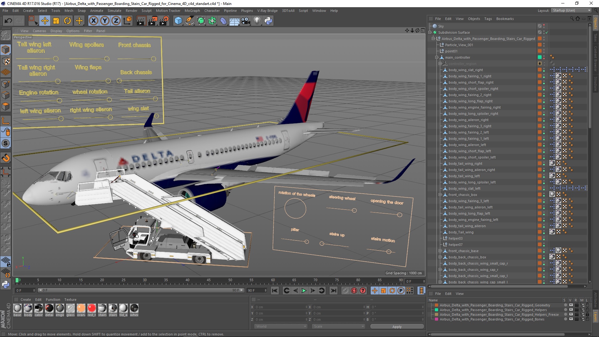Click frame 45 on timeline ruler

pos(208,280)
